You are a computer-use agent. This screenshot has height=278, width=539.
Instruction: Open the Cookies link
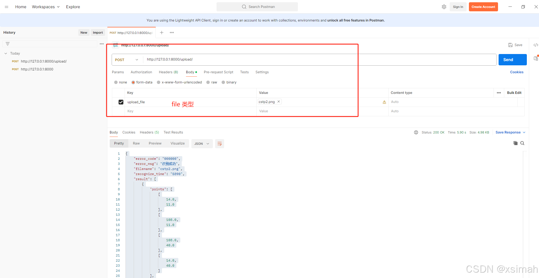[x=516, y=72]
